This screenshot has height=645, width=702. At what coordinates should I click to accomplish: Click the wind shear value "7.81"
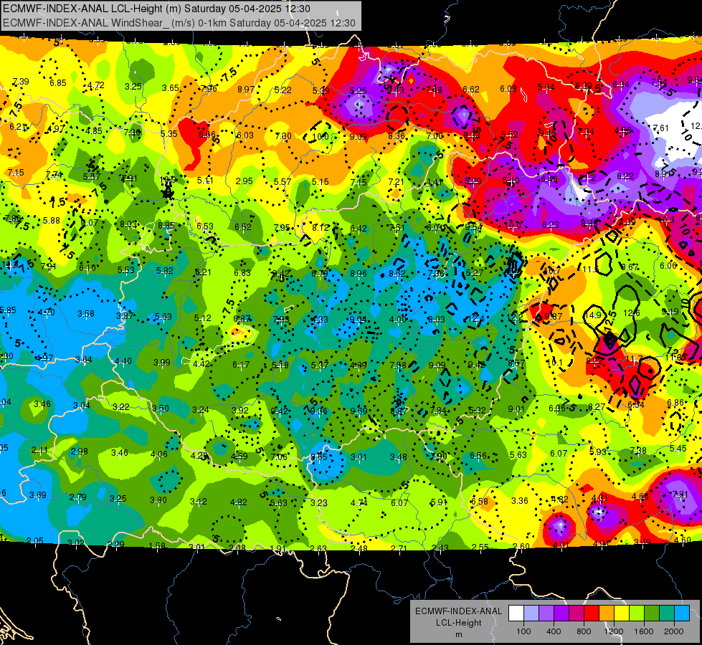click(x=680, y=494)
